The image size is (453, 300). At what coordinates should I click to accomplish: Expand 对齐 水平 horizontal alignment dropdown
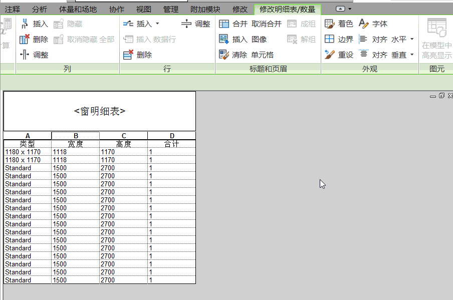(x=412, y=39)
